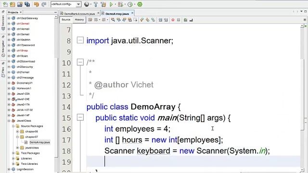
Task: Click the Shift Line Left icon
Action: [160, 20]
